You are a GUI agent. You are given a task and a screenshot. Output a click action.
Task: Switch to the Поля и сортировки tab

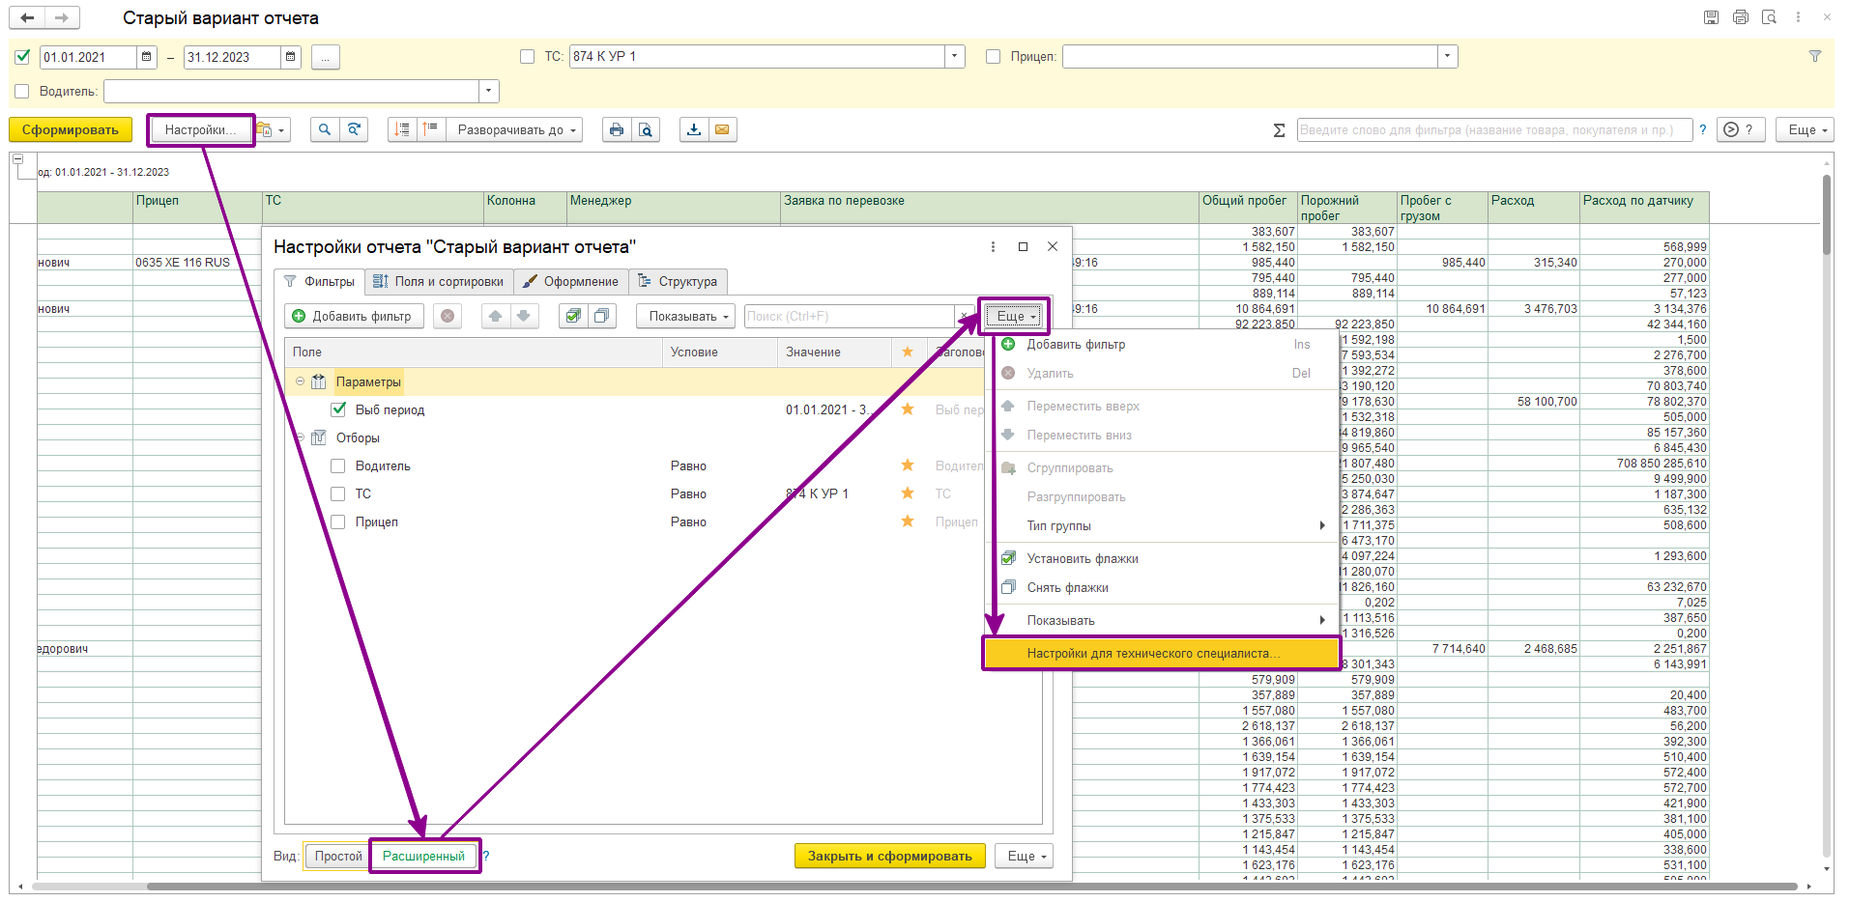(439, 281)
